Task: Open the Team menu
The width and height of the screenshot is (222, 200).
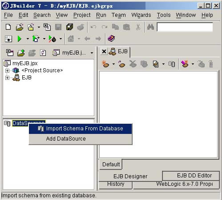Action: click(x=119, y=15)
